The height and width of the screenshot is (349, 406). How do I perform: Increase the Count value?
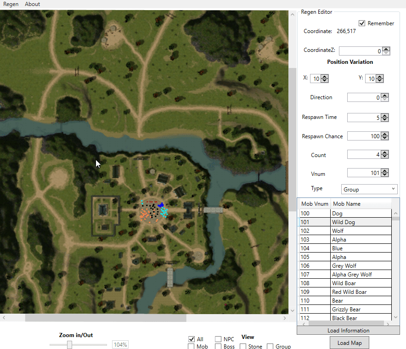(x=385, y=153)
